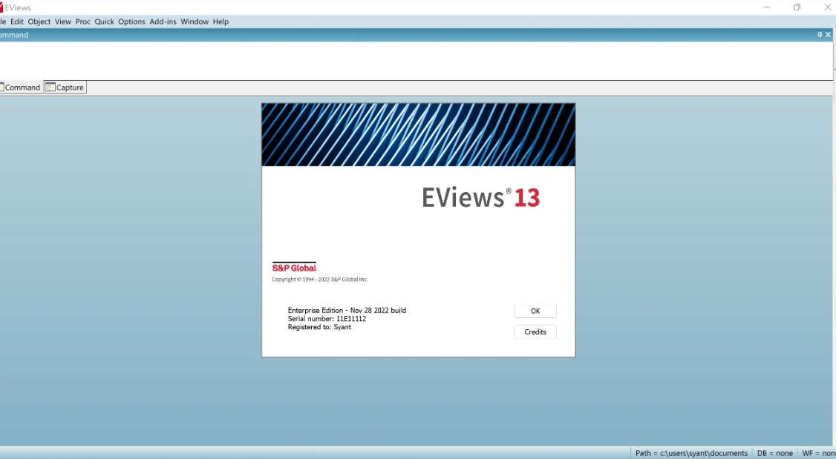
Task: Click the EViews app icon in the title bar
Action: pyautogui.click(x=2, y=7)
